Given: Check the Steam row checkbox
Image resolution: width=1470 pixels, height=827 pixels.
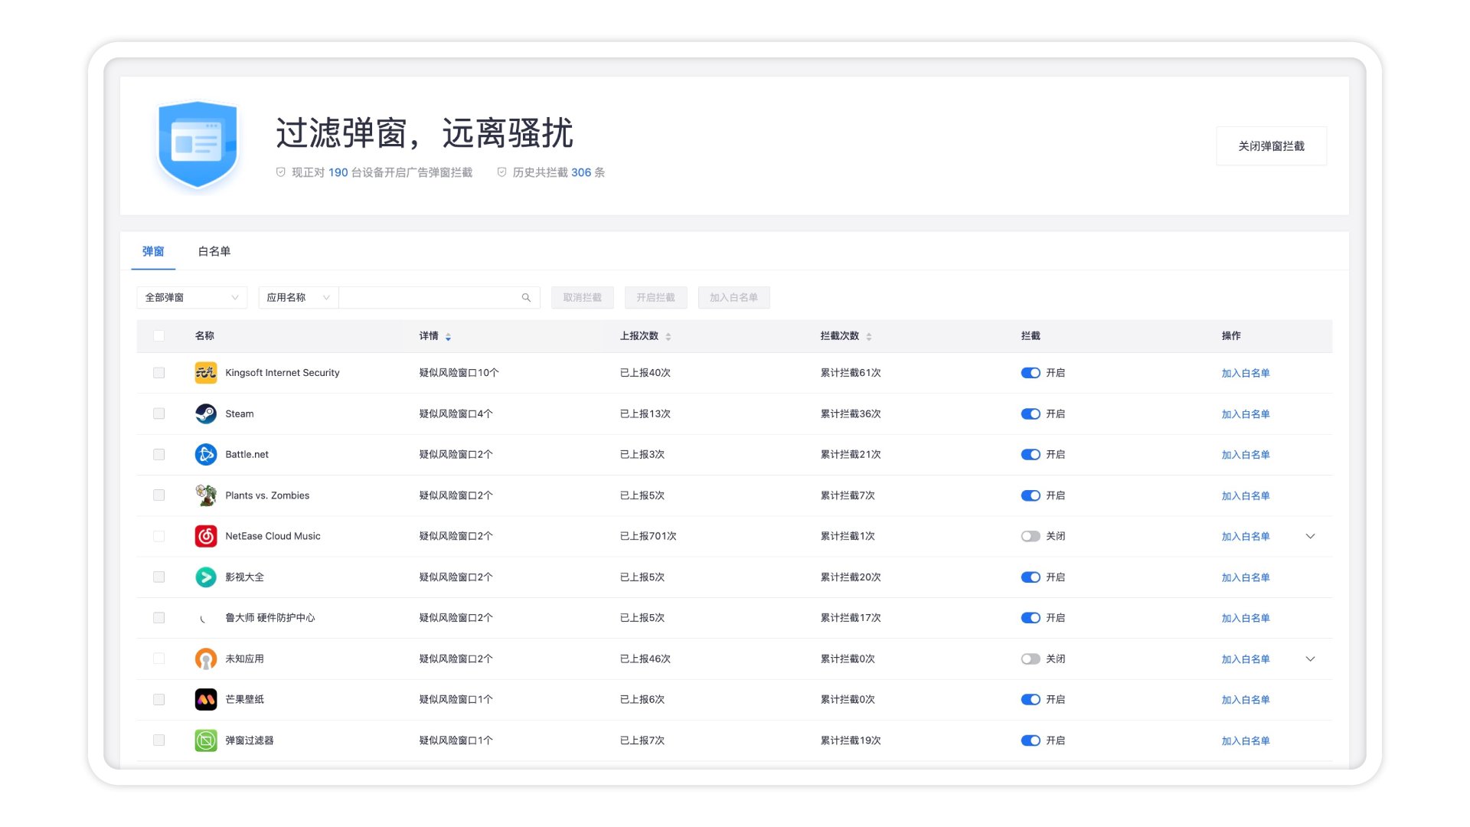Looking at the screenshot, I should pos(158,413).
